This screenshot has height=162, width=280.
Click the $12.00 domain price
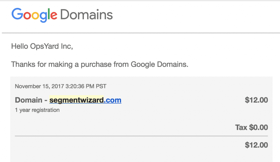[256, 100]
